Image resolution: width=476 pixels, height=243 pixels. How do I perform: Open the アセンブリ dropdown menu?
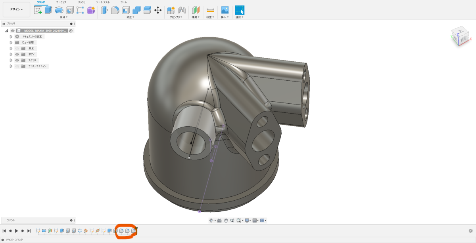[176, 17]
